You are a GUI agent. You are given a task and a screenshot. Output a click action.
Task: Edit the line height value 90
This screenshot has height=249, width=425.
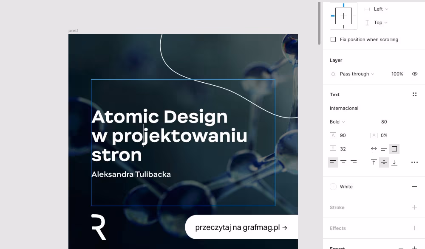(343, 135)
